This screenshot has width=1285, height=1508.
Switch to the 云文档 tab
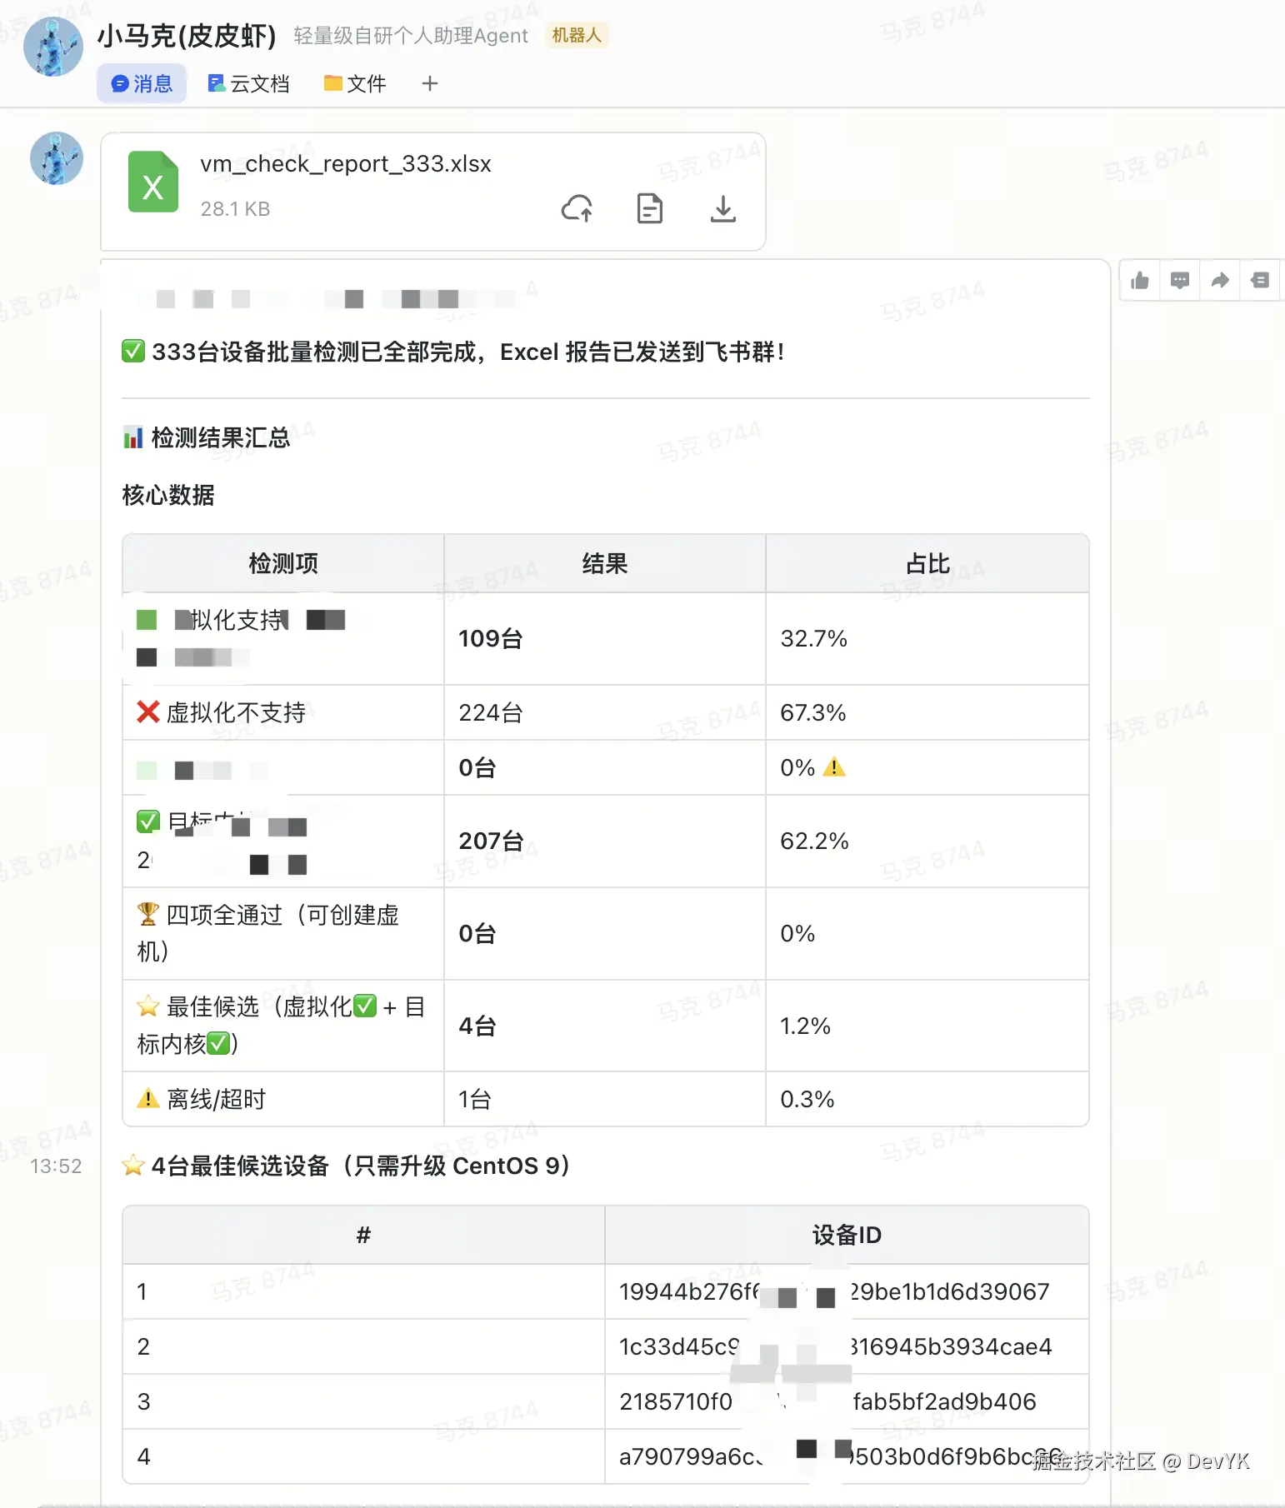(248, 84)
